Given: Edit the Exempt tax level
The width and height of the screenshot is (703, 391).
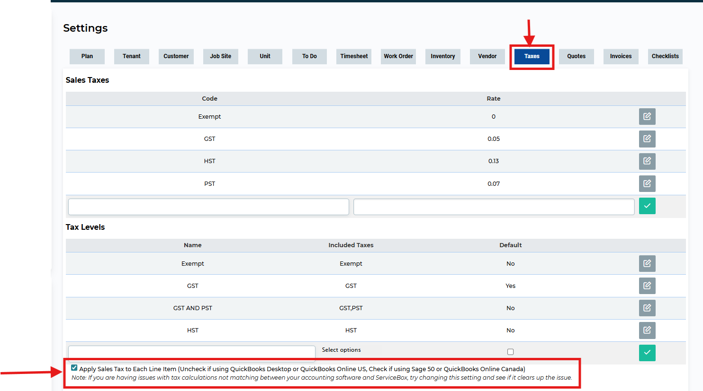Looking at the screenshot, I should (647, 263).
